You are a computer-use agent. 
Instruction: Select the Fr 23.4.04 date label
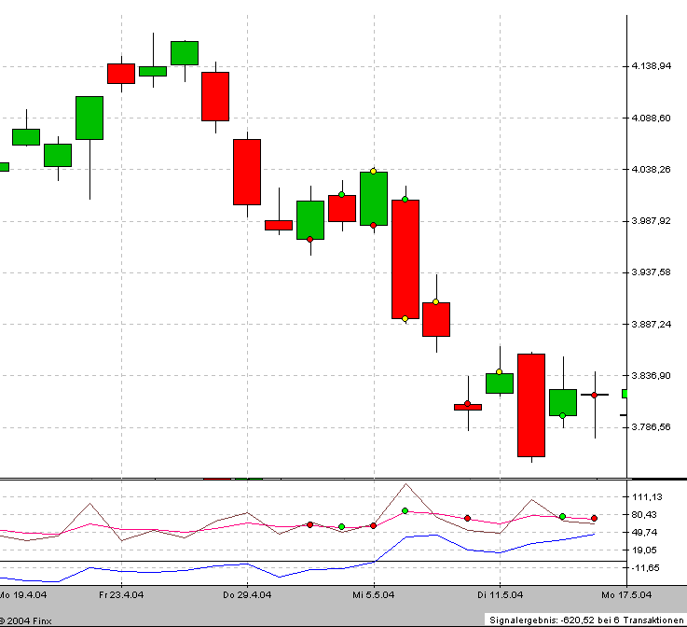coord(121,595)
